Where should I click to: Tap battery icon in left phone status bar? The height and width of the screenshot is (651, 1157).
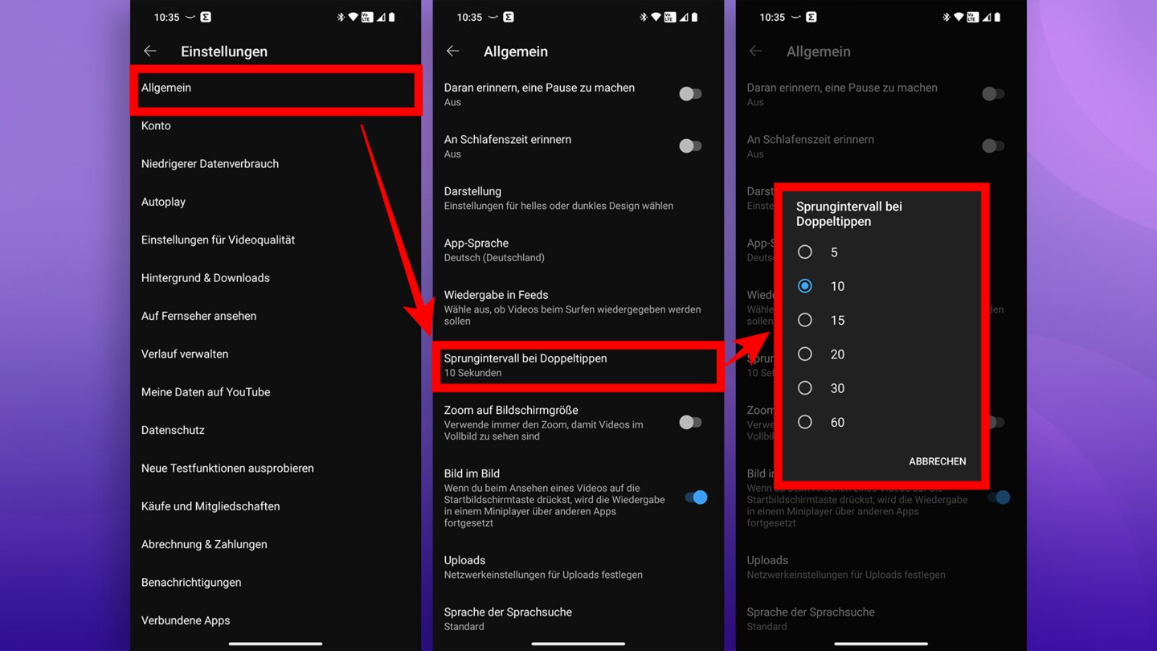(x=392, y=17)
